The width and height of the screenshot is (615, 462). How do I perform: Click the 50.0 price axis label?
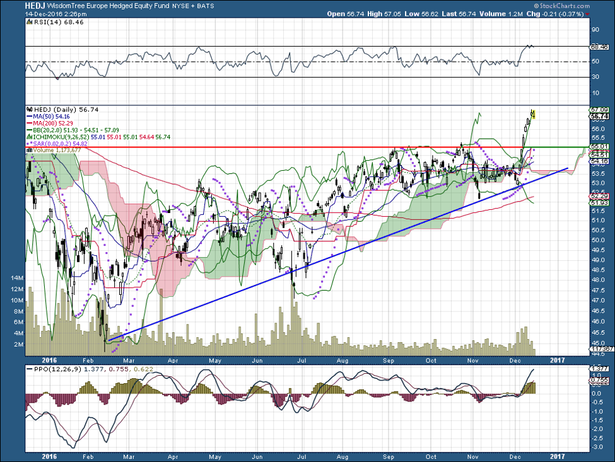[598, 240]
